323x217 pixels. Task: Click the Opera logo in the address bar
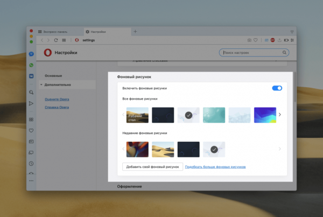[77, 40]
